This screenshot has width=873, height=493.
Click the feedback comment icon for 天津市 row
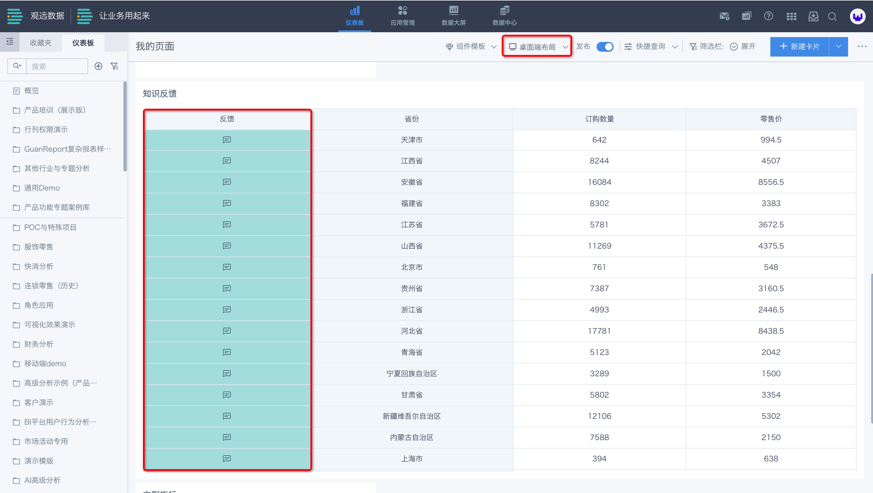(x=227, y=140)
